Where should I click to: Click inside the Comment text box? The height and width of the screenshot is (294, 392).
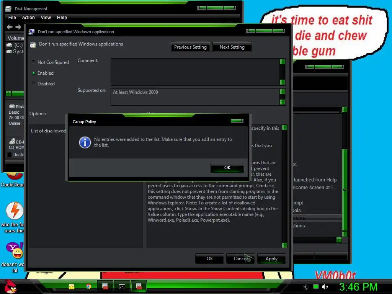pos(195,72)
